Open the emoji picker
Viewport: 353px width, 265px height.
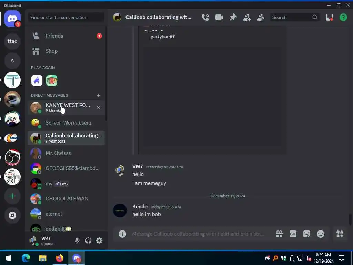click(x=321, y=234)
